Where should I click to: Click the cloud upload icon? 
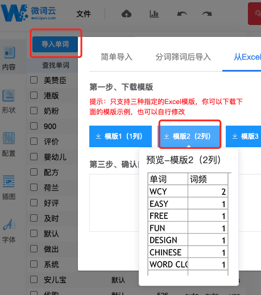pyautogui.click(x=126, y=14)
